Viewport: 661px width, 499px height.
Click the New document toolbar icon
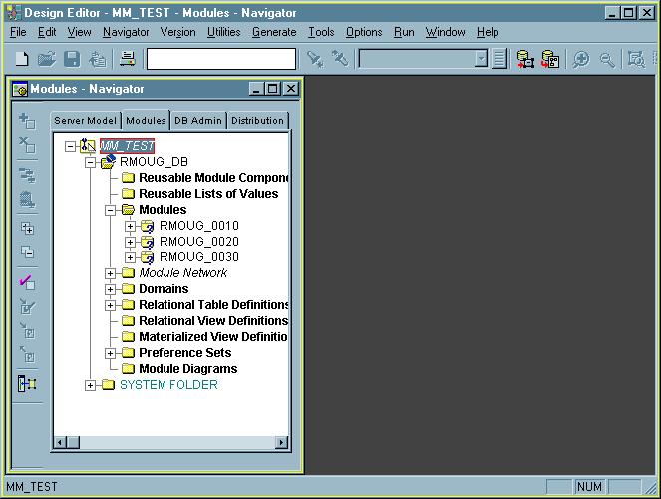(x=22, y=59)
